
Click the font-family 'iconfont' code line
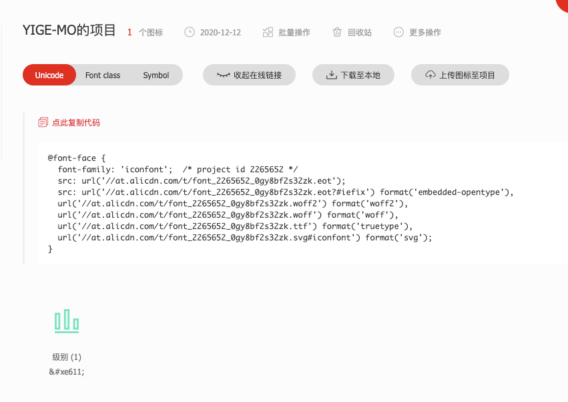178,170
